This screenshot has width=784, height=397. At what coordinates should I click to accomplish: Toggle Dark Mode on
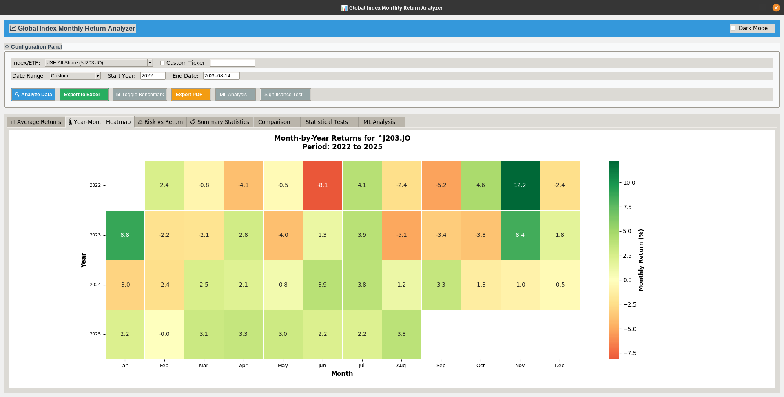[733, 28]
